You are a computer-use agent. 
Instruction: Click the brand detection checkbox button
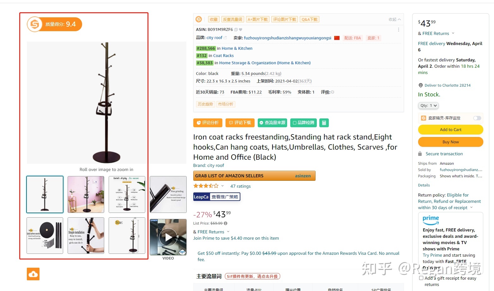(304, 123)
